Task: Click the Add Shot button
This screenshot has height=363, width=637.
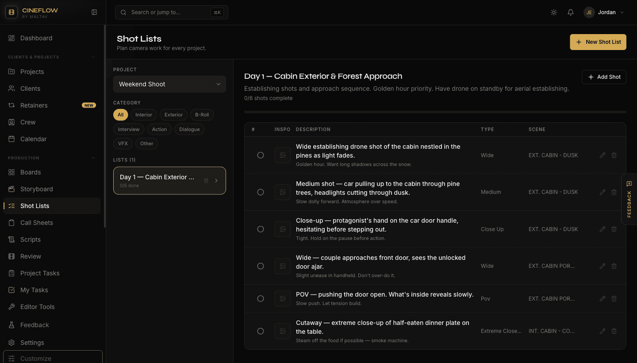Action: 604,77
